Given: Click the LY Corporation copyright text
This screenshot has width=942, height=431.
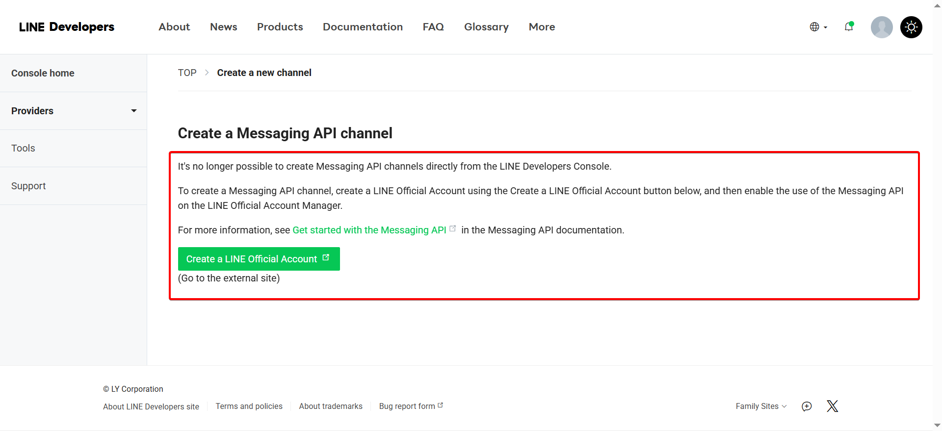Looking at the screenshot, I should [x=133, y=389].
